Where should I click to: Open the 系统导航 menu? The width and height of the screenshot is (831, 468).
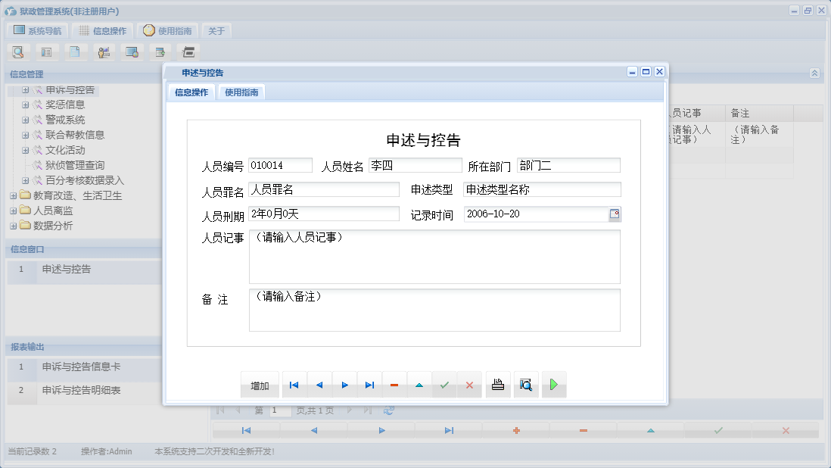click(37, 30)
